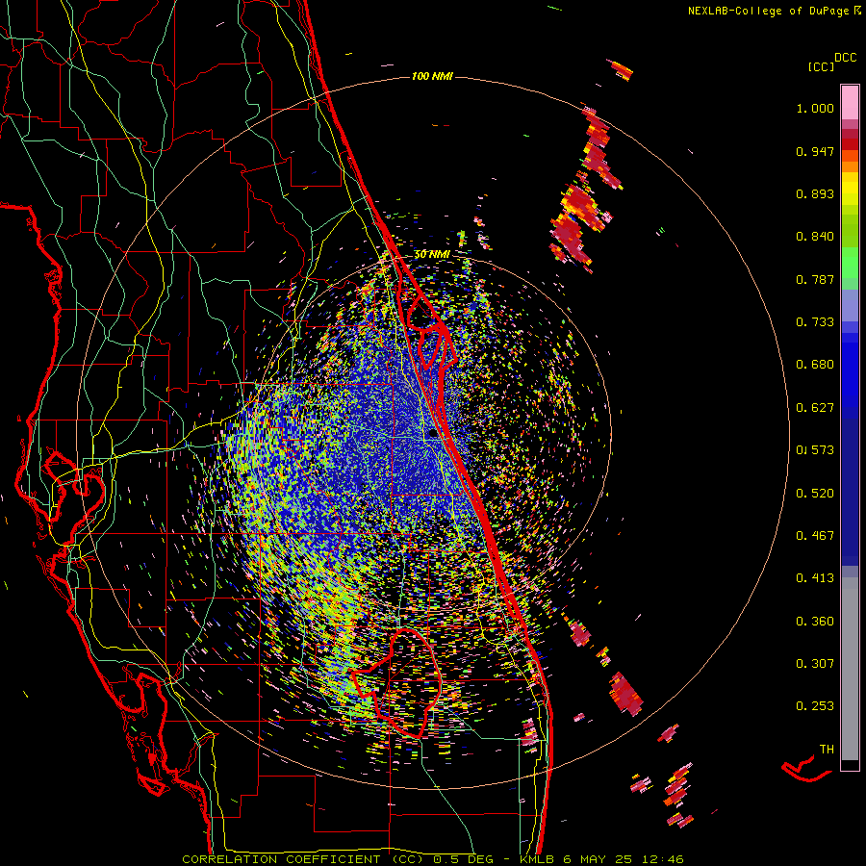Click the [CC] label above color scale
This screenshot has height=866, width=866.
click(821, 66)
